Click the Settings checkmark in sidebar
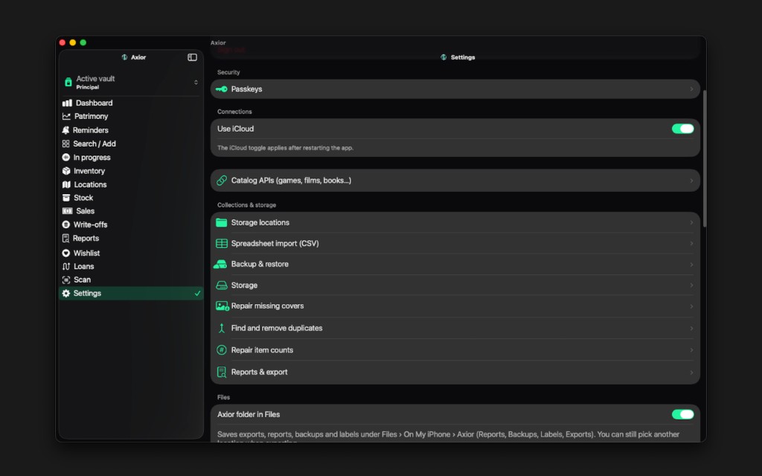This screenshot has height=476, width=762. (197, 293)
